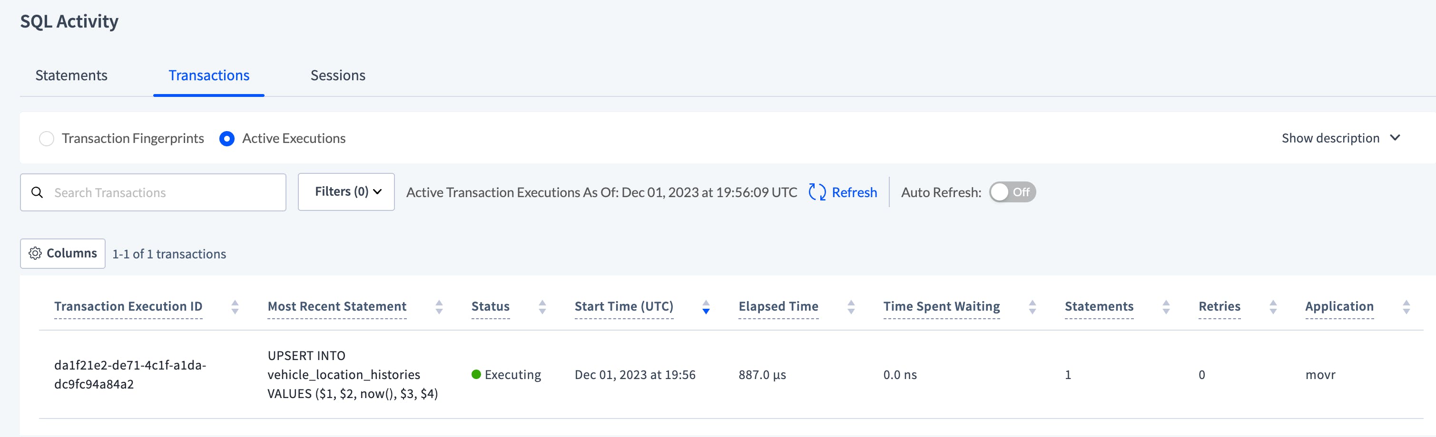The image size is (1436, 437).
Task: Click the Application column sort arrow
Action: 1407,306
